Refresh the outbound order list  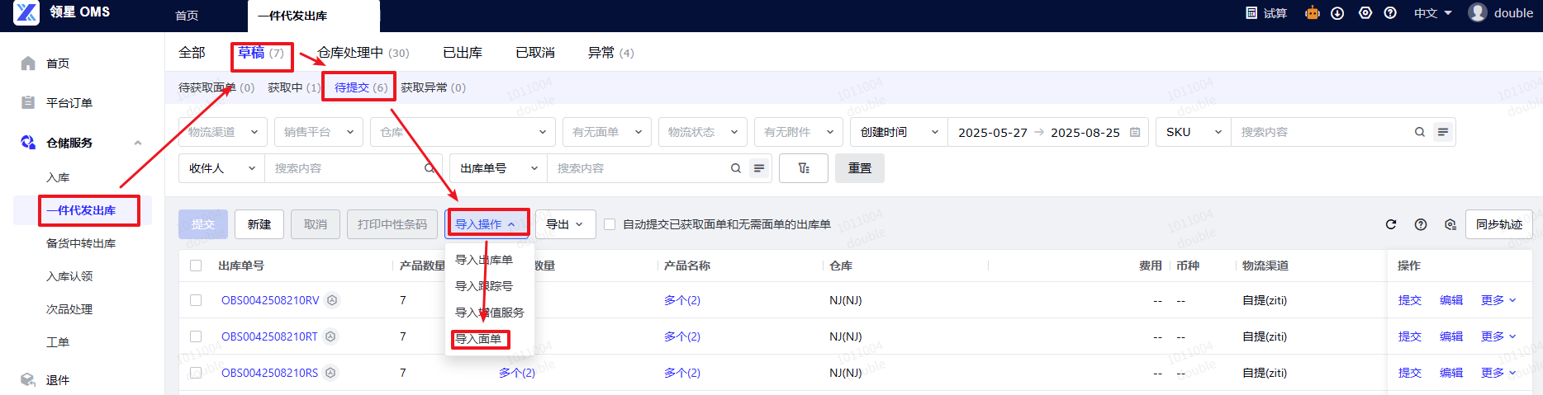click(x=1391, y=224)
